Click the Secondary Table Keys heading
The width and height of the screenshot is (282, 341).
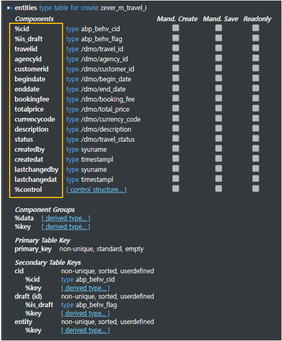coord(48,263)
